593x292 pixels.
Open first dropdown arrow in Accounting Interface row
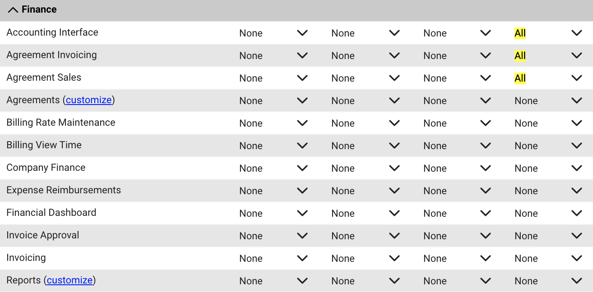[x=302, y=33]
